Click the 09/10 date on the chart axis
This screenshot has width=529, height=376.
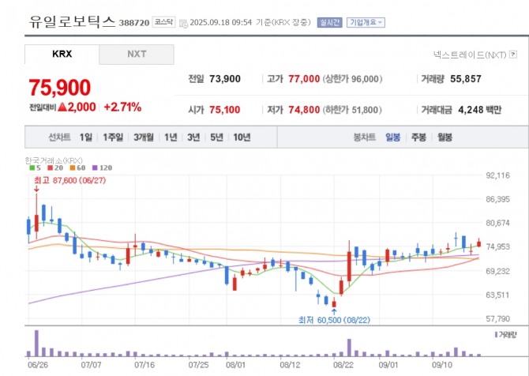pos(442,365)
